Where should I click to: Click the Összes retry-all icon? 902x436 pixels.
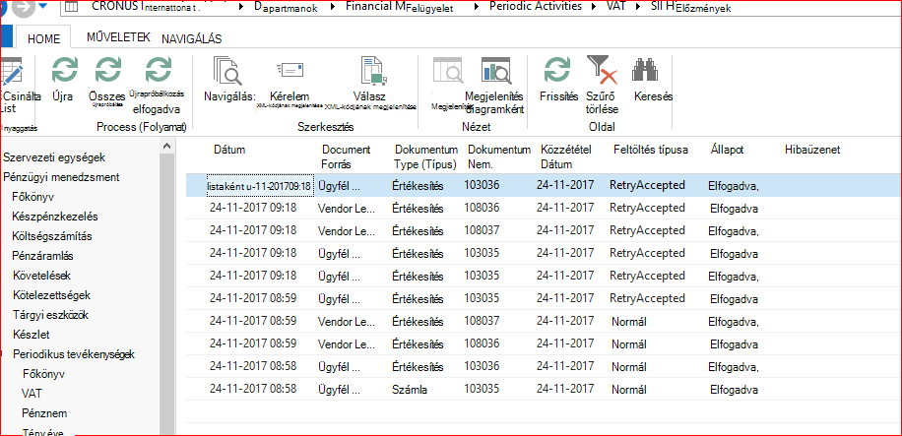pos(107,71)
